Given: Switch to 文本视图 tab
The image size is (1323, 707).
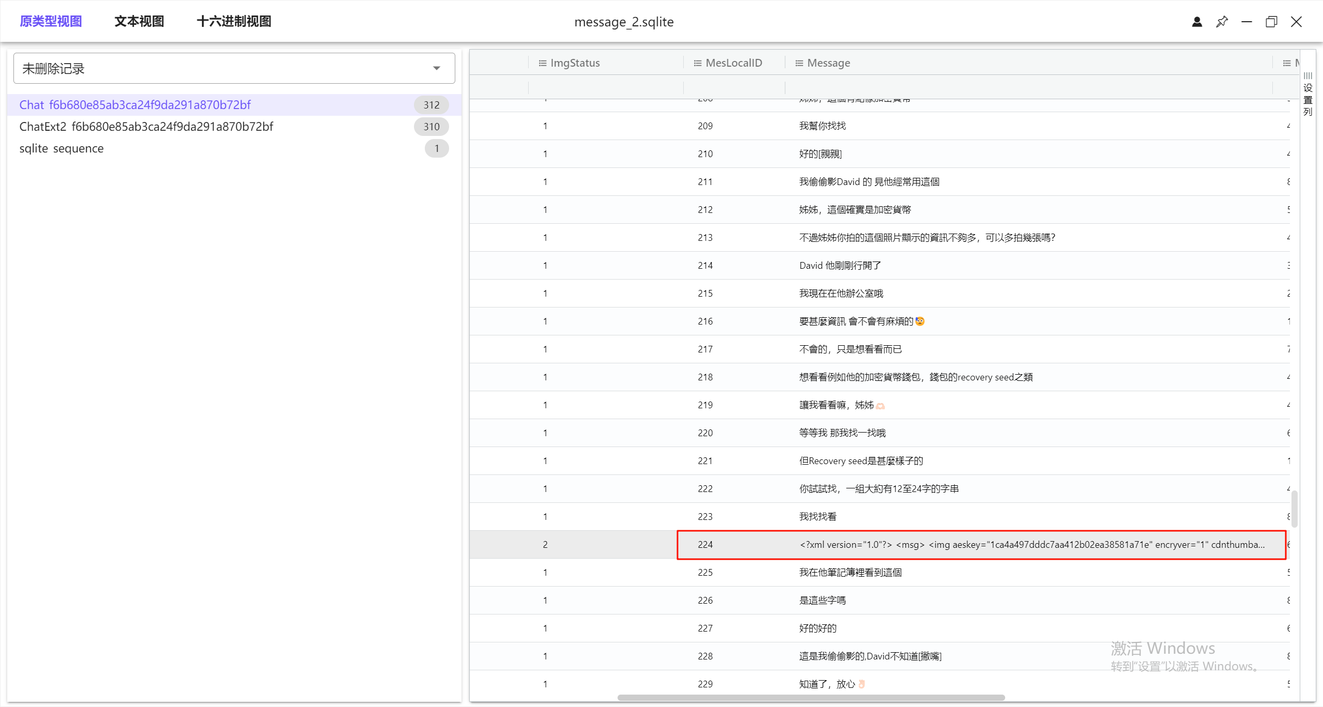Looking at the screenshot, I should tap(139, 21).
